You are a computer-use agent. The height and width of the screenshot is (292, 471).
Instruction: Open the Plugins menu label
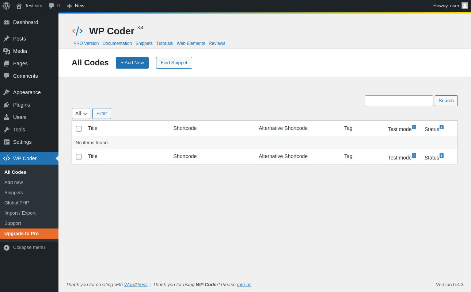pos(22,105)
